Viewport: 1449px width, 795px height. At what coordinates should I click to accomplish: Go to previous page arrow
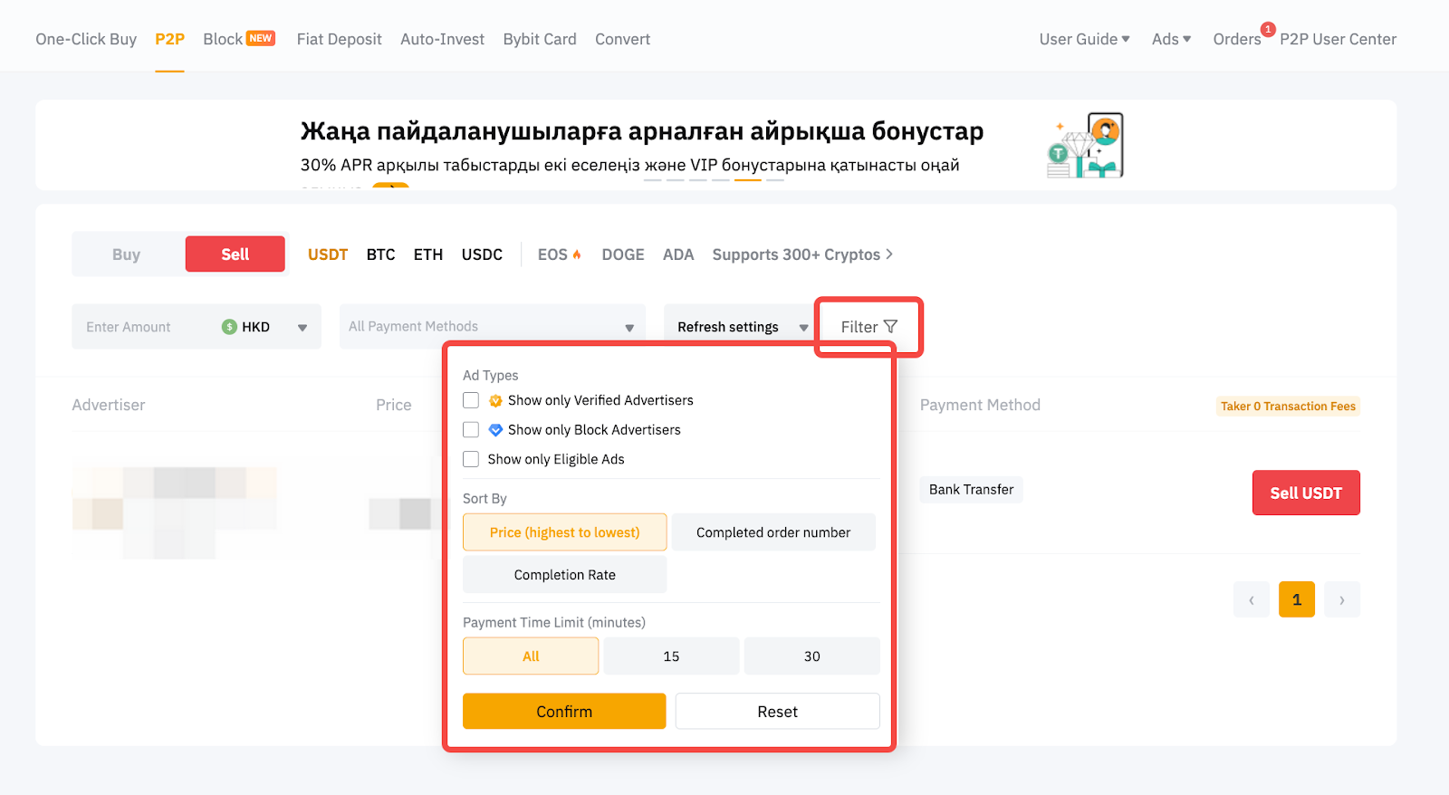pyautogui.click(x=1251, y=599)
